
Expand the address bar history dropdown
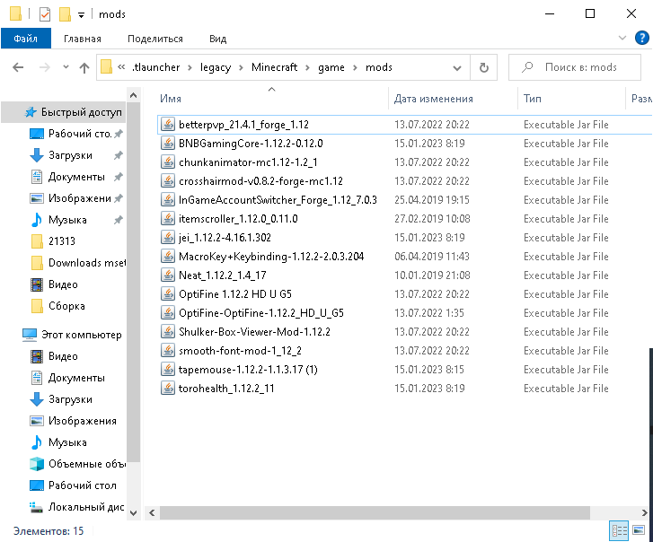(x=457, y=68)
